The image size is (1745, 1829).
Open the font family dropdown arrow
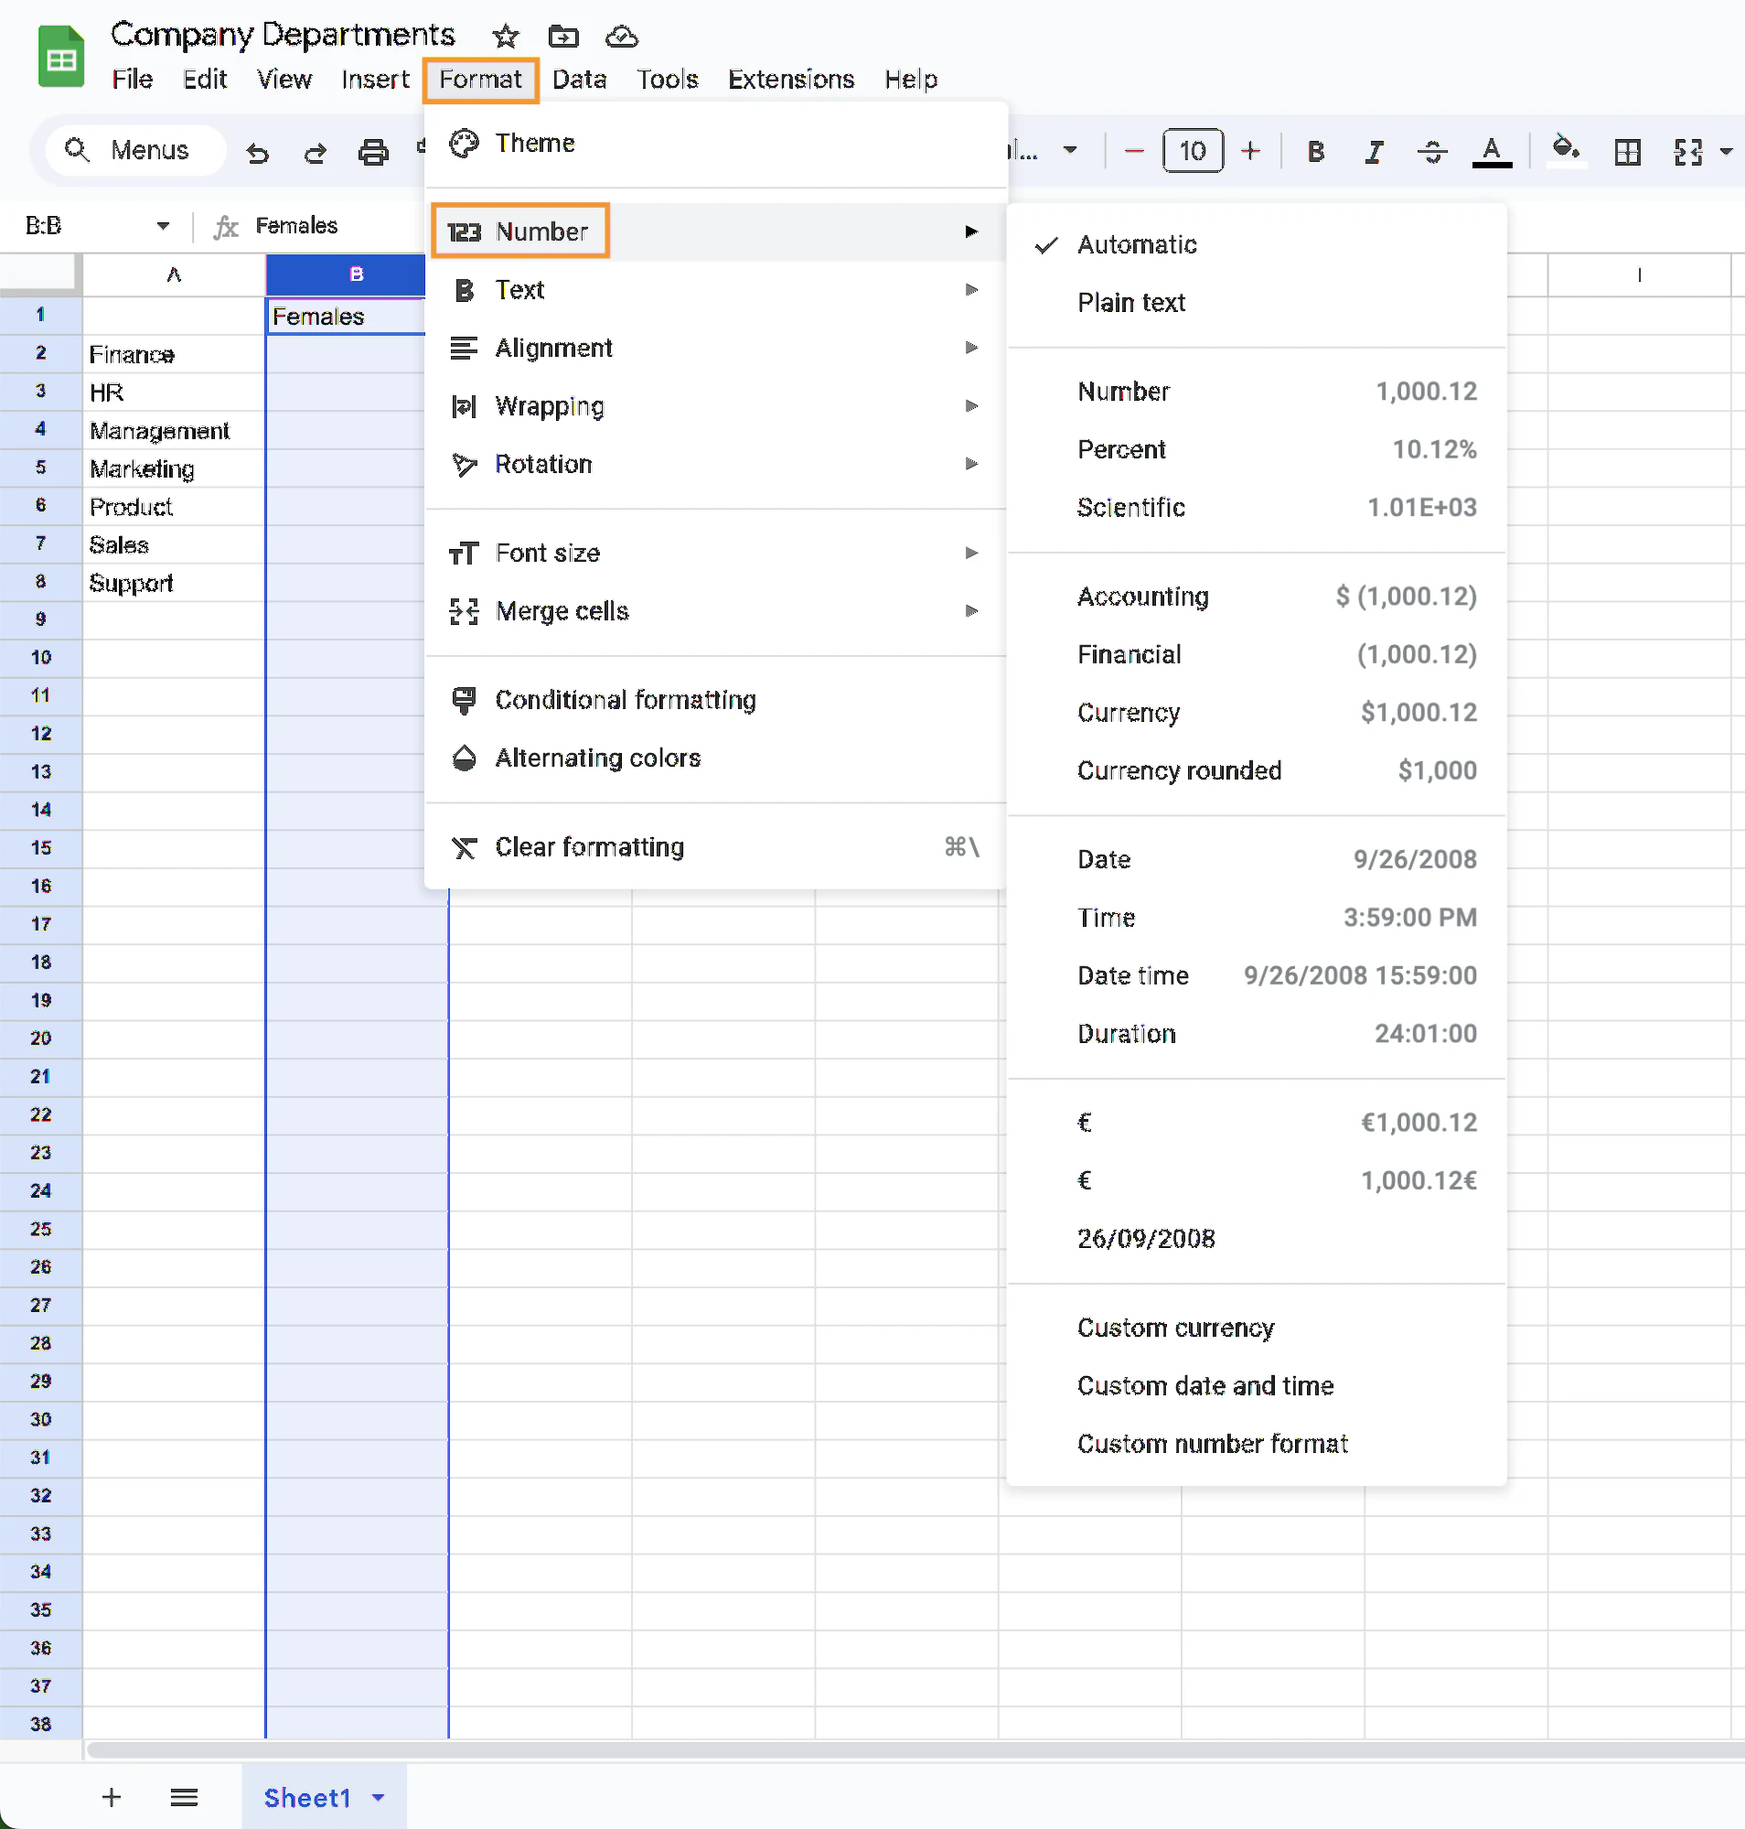pyautogui.click(x=1070, y=150)
